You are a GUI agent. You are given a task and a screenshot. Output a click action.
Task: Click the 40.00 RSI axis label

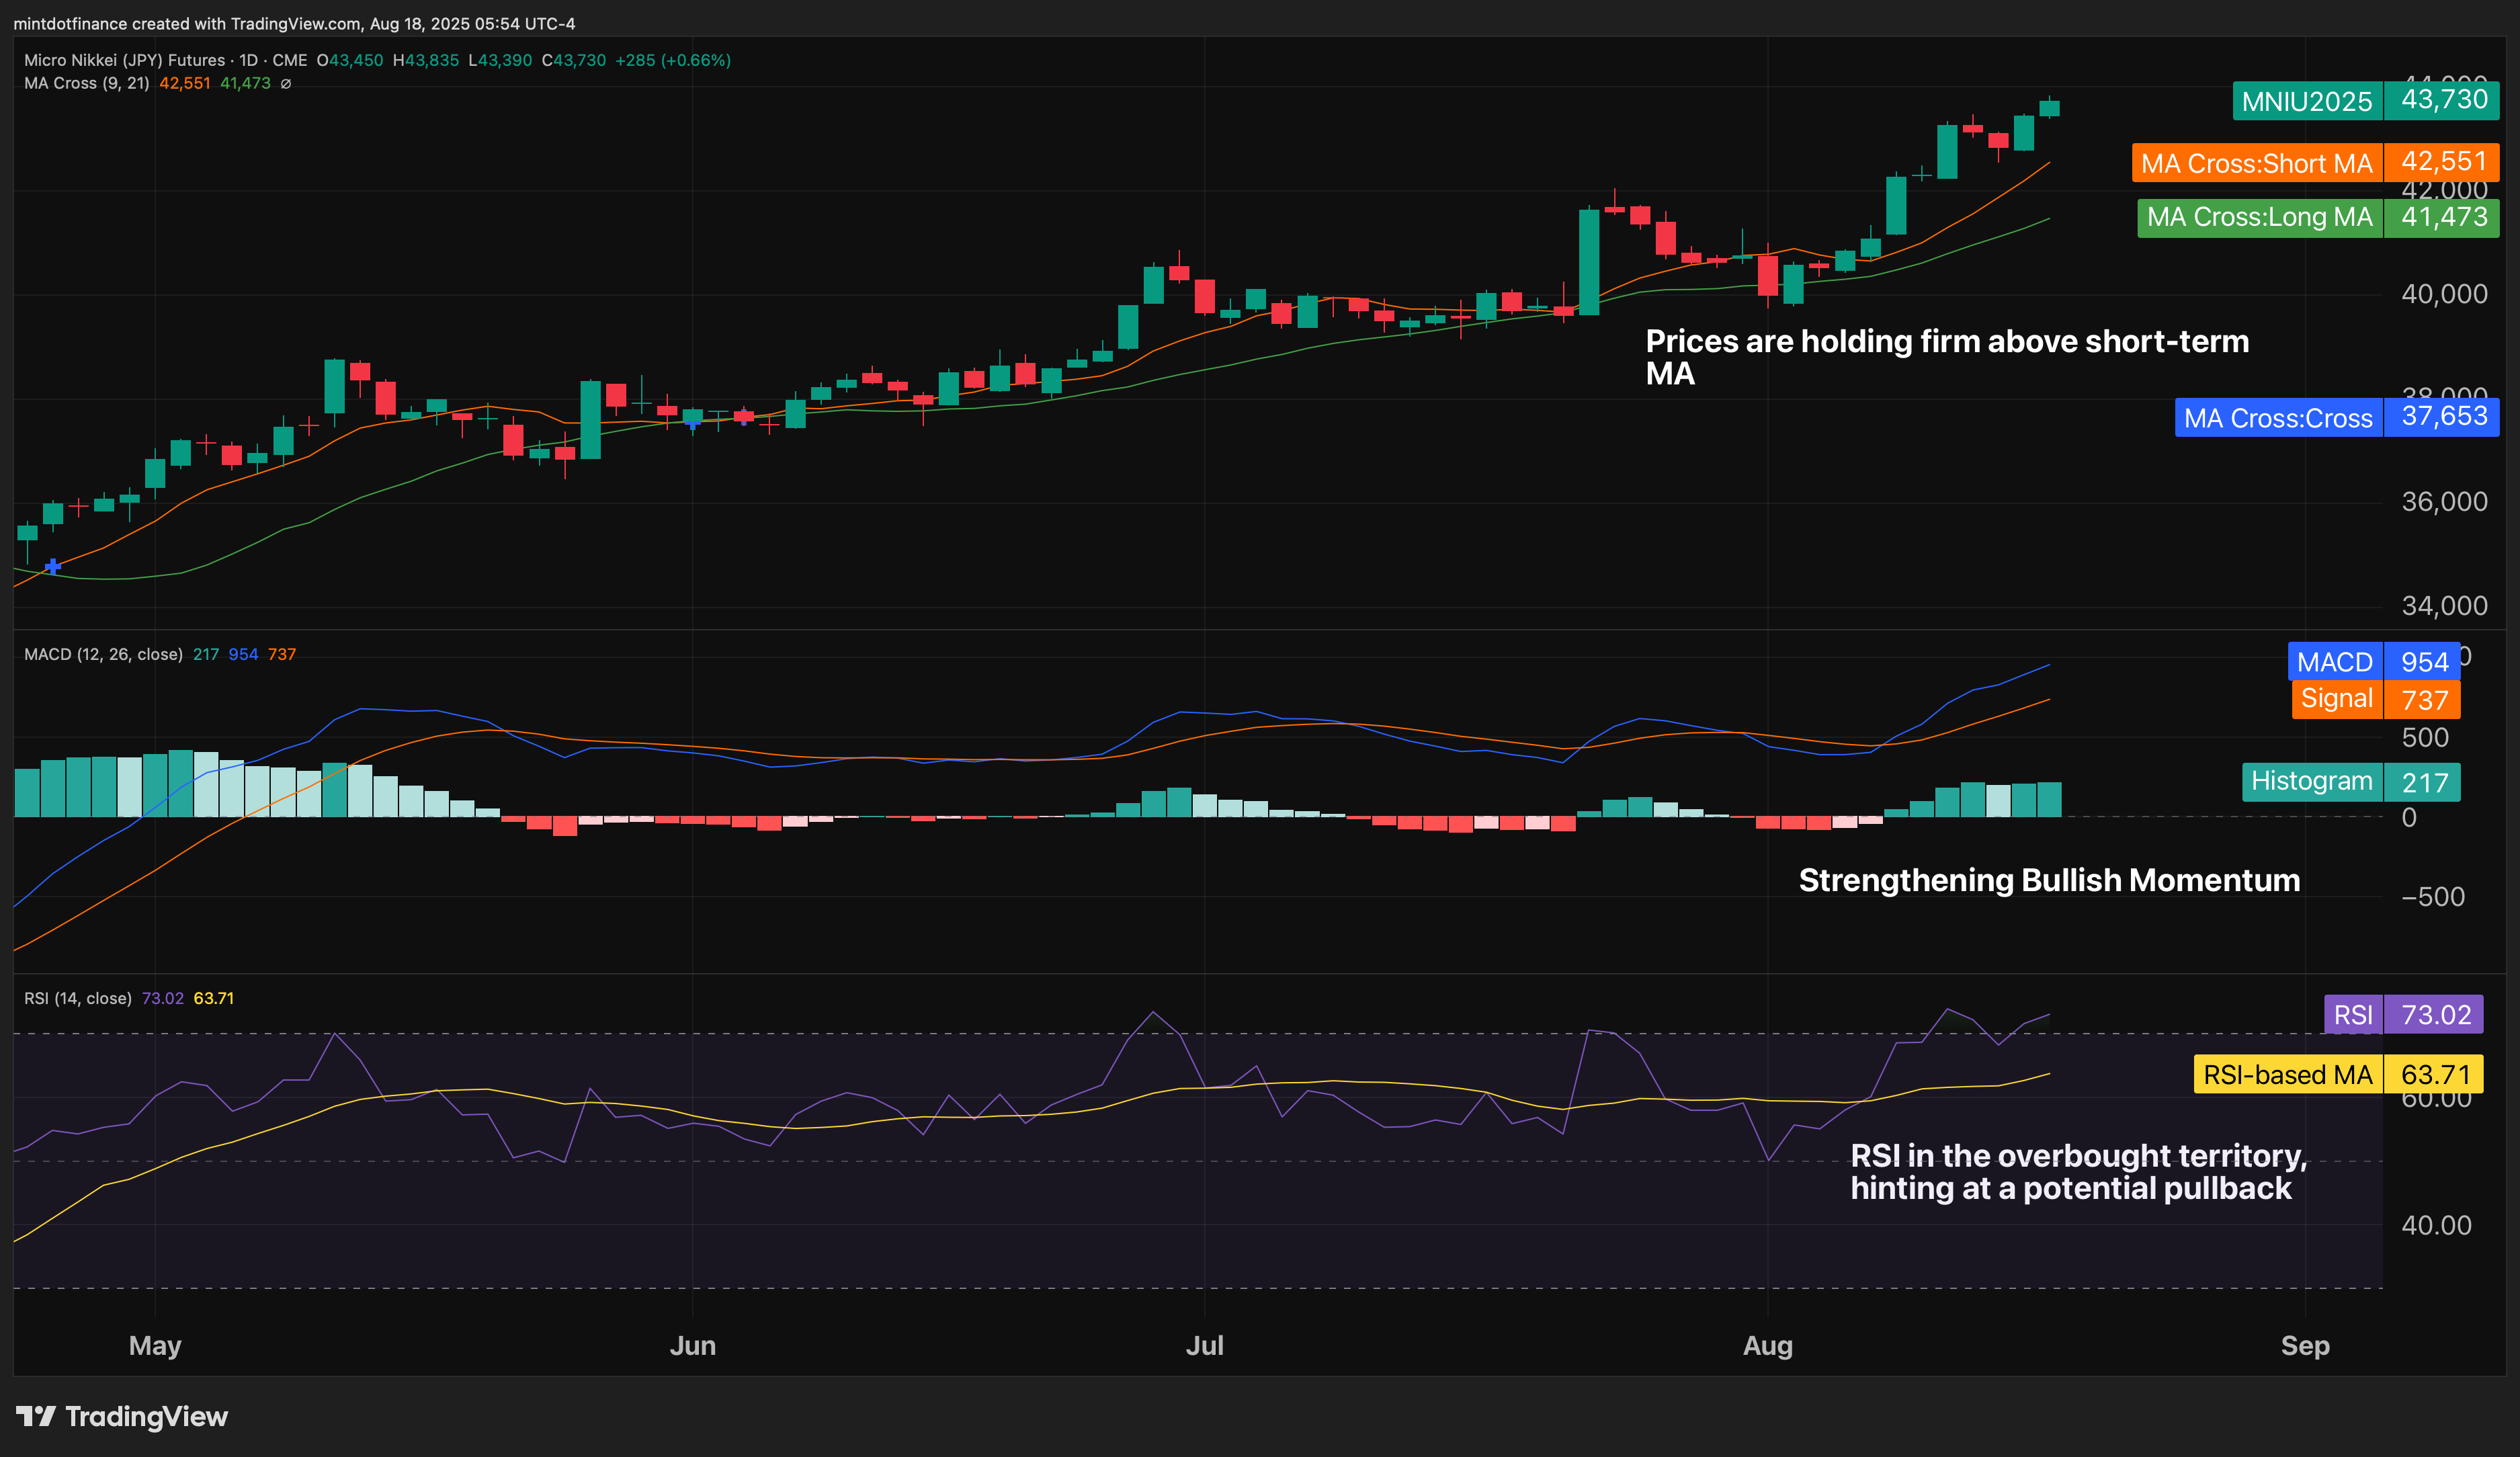pyautogui.click(x=2436, y=1225)
